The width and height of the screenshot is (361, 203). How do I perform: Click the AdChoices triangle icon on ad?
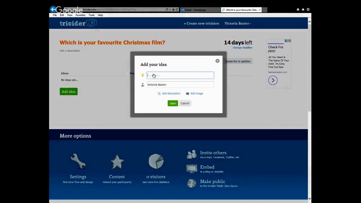pos(286,41)
